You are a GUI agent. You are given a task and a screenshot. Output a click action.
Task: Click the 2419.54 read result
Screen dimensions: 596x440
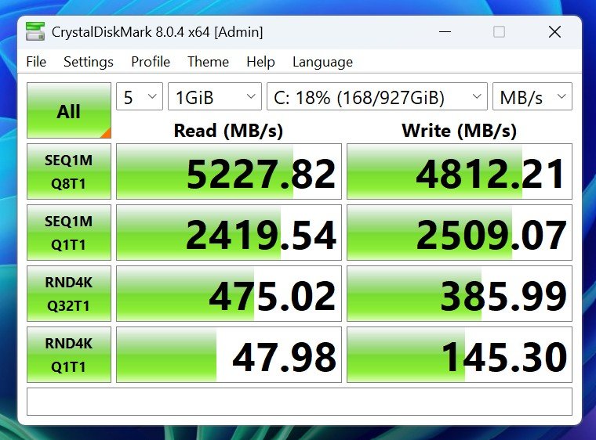[229, 233]
